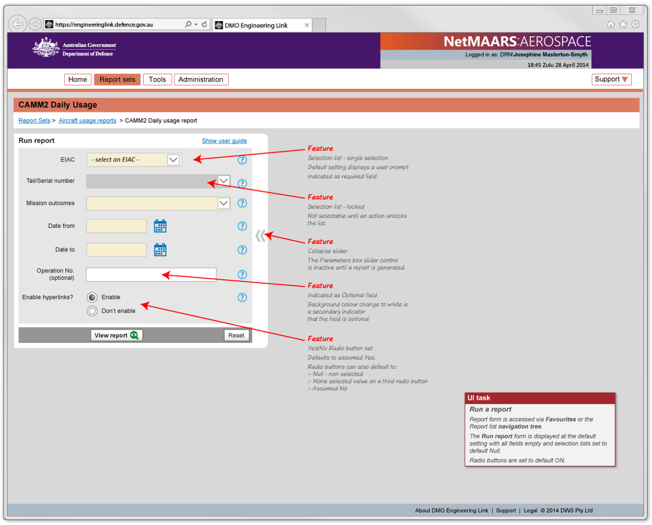652x525 pixels.
Task: Click help icon for Date to
Action: click(242, 250)
